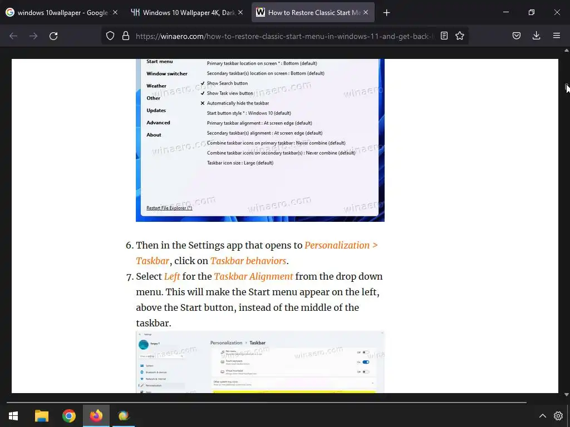570x427 pixels.
Task: Click the Taskbar Alignment highlighted text
Action: (253, 276)
